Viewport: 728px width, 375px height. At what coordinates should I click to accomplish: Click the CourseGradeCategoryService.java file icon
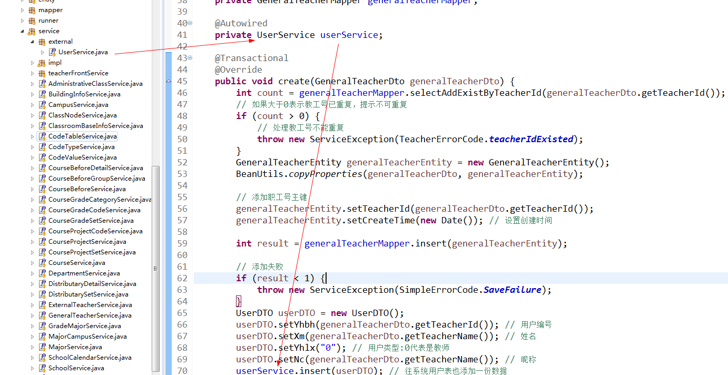click(42, 200)
